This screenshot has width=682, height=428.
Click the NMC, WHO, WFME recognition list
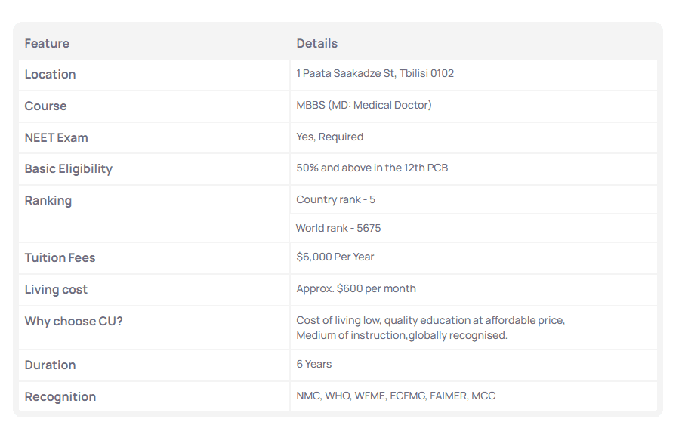coord(396,396)
